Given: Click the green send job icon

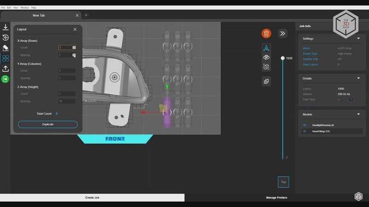Looking at the screenshot, I should coord(6,79).
